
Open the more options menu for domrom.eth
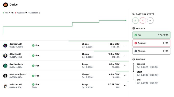click(125, 45)
